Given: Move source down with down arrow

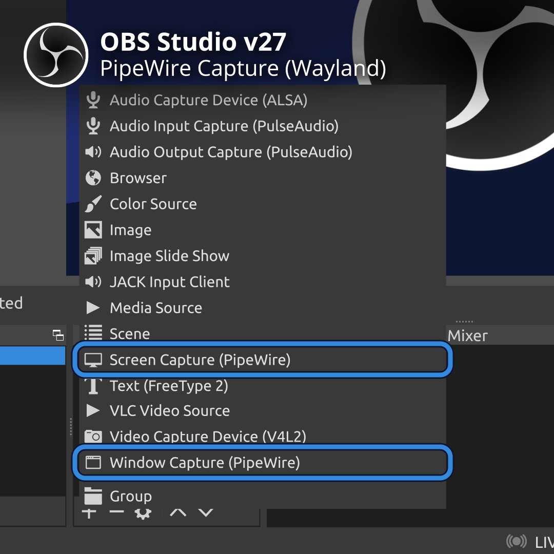Looking at the screenshot, I should [x=206, y=512].
